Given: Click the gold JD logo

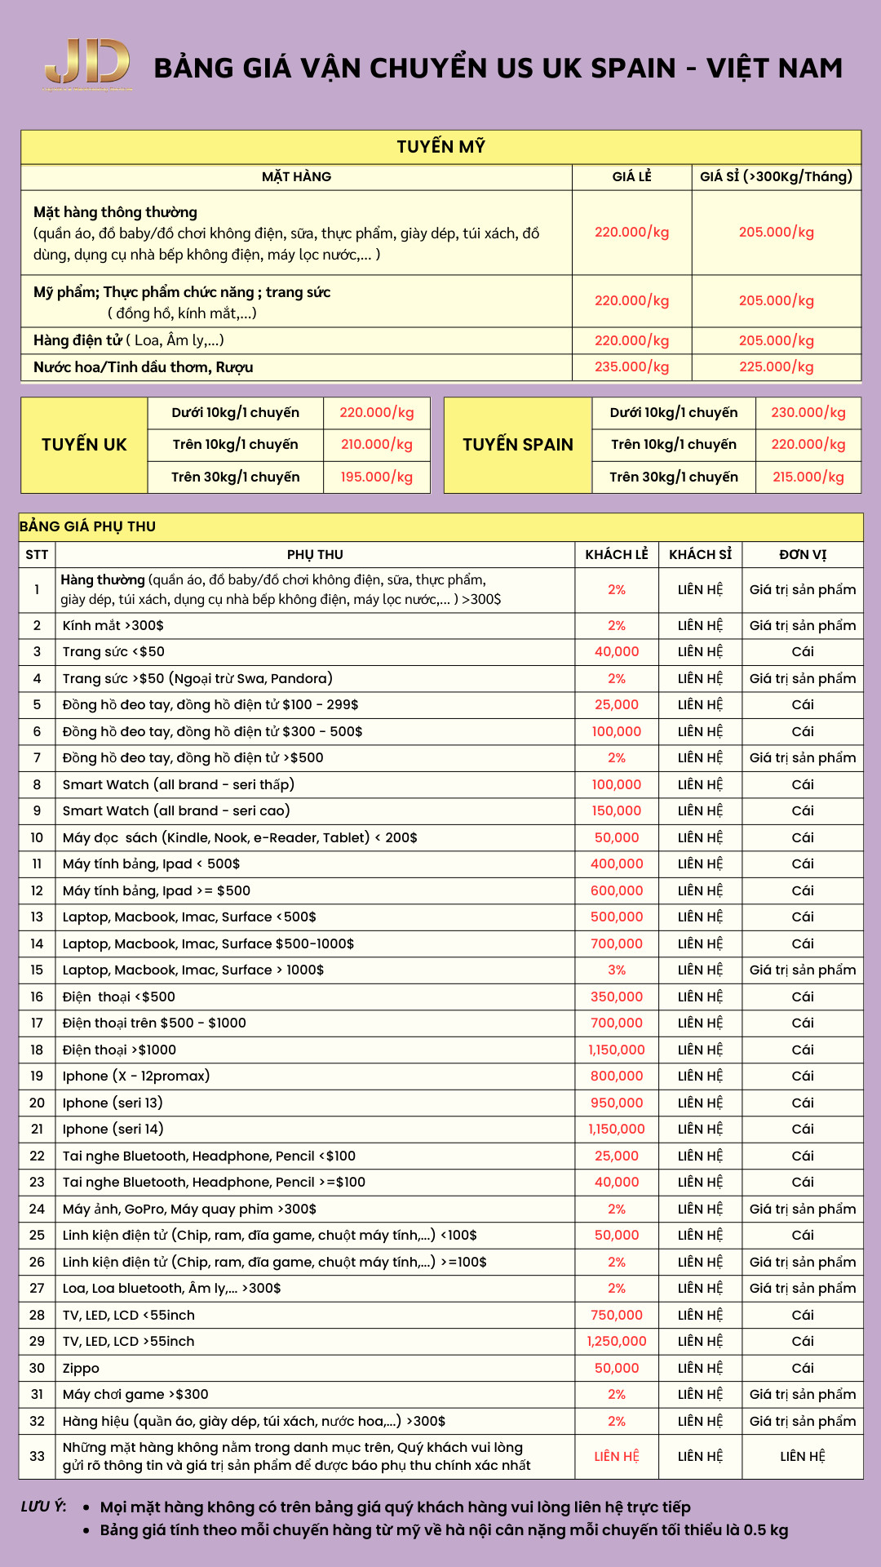Looking at the screenshot, I should 87,64.
